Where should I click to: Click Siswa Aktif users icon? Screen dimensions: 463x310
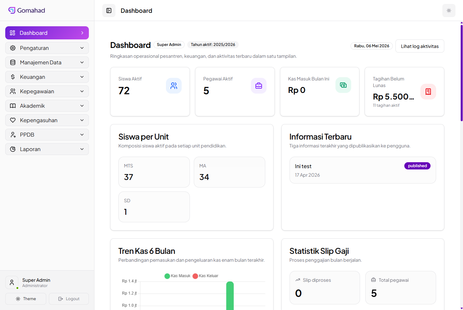pos(174,86)
